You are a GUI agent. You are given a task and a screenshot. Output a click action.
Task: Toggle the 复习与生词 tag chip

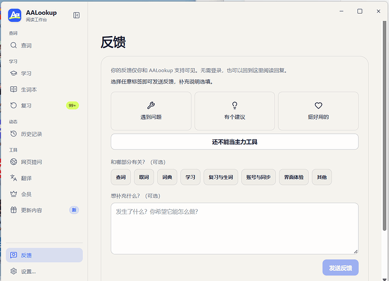coord(221,177)
